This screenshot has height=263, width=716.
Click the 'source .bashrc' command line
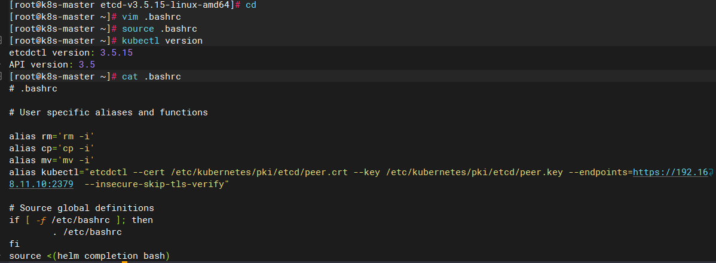click(x=103, y=29)
